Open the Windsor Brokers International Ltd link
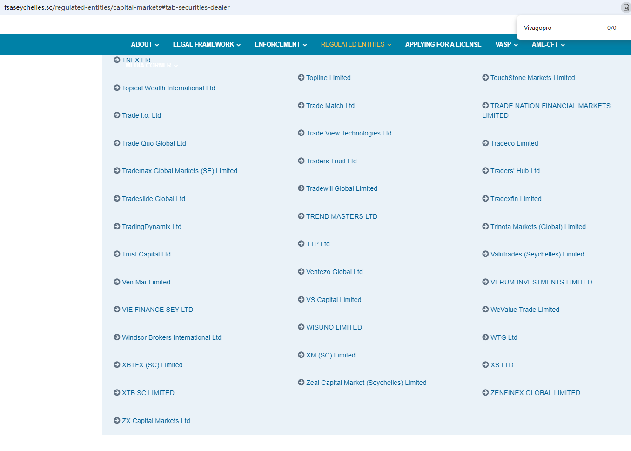This screenshot has height=451, width=631. (x=171, y=337)
